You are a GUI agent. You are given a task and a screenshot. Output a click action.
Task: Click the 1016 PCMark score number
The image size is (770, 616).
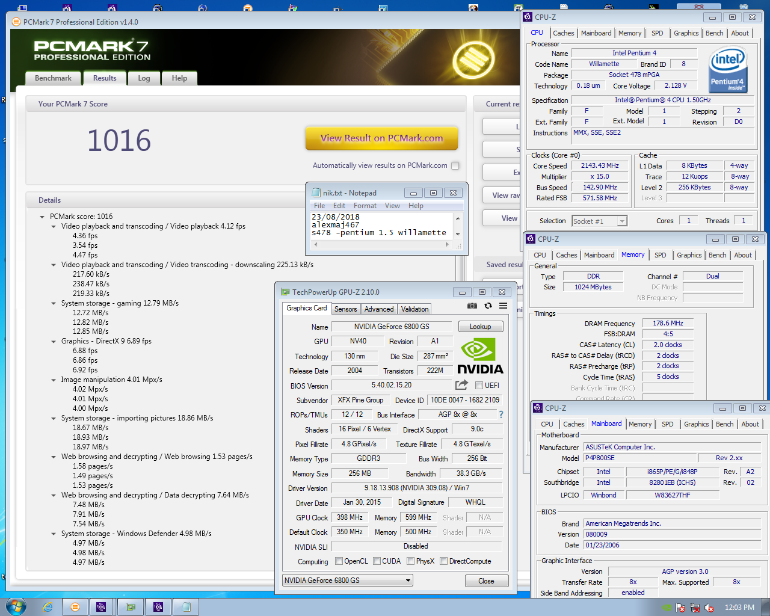pos(119,141)
